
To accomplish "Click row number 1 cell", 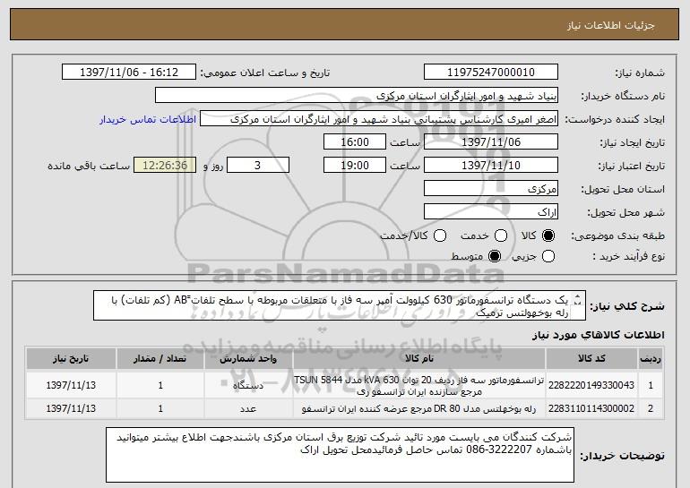I will point(651,385).
